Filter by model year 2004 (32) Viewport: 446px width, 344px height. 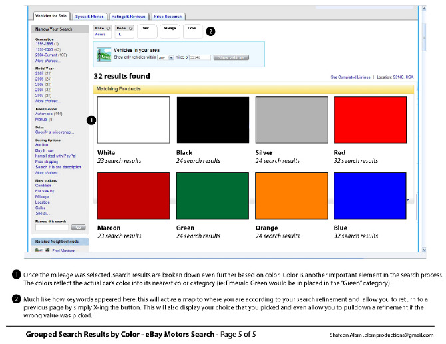(x=39, y=90)
